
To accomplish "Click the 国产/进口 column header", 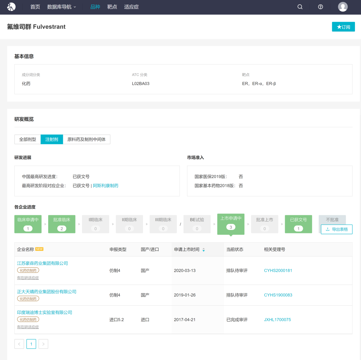I will pos(150,249).
